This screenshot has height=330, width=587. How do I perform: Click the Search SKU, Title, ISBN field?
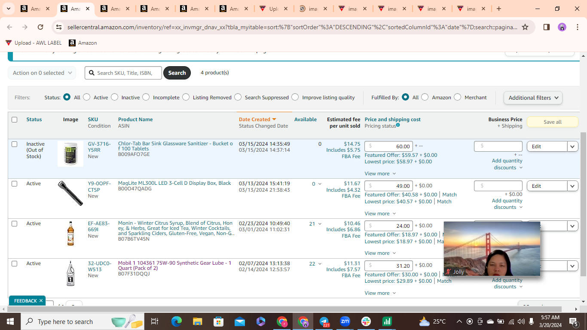coord(123,73)
